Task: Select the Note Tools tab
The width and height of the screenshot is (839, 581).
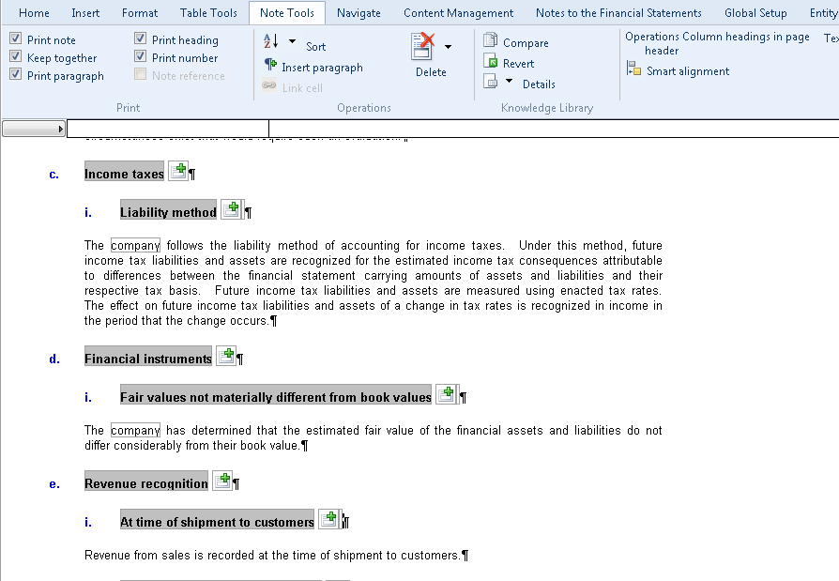Action: [287, 13]
